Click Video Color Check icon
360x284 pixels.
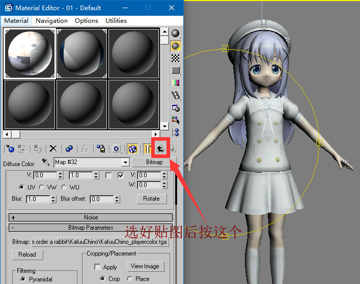(176, 83)
